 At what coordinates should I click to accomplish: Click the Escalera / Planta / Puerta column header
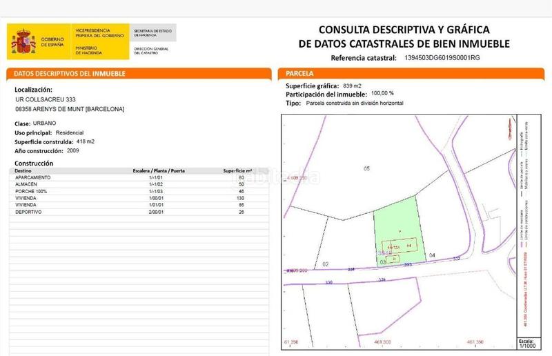pyautogui.click(x=159, y=170)
